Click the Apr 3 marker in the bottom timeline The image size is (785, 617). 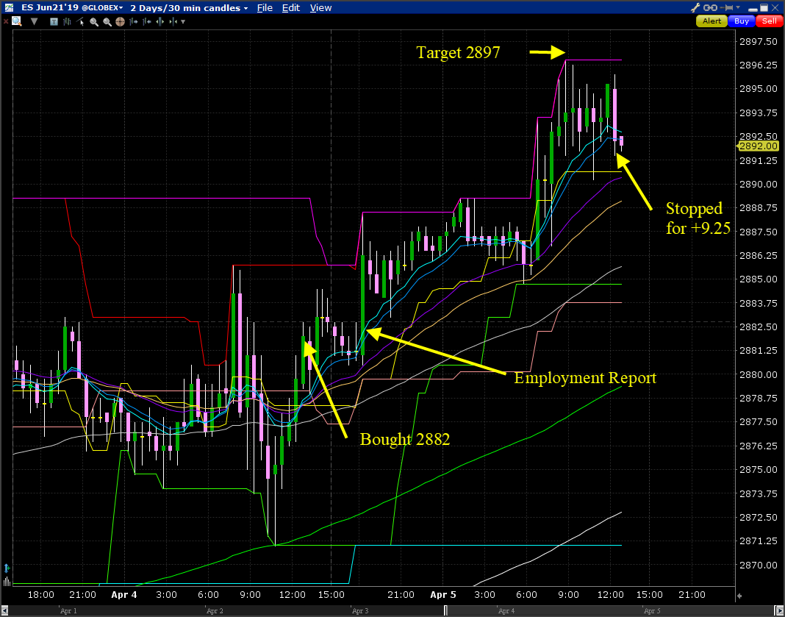[x=360, y=611]
